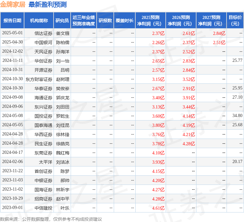Image resolution: width=244 pixels, height=222 pixels.
Task: Click the 4.10亿 forecast value
Action: click(x=158, y=153)
